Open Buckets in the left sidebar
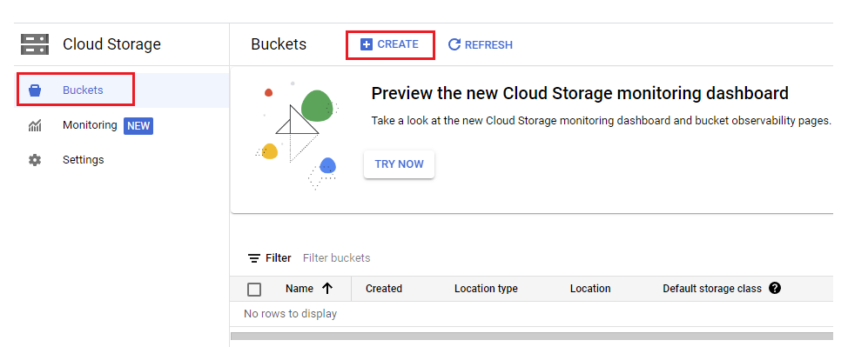This screenshot has height=347, width=848. [122, 90]
